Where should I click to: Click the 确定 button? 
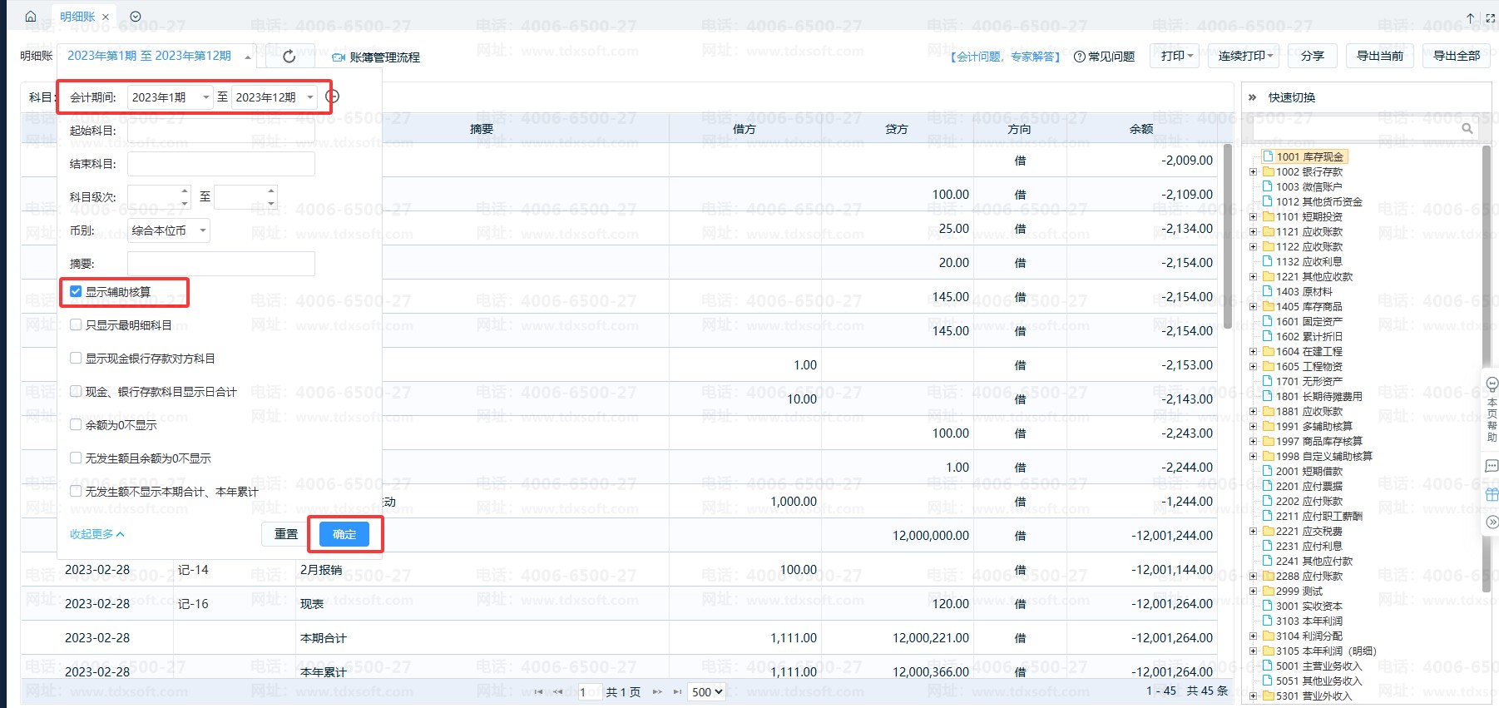click(x=344, y=534)
